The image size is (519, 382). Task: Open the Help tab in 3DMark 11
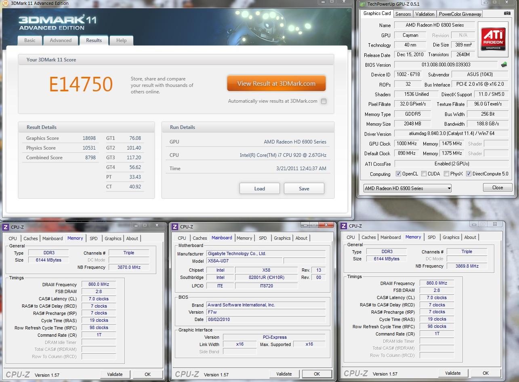pyautogui.click(x=122, y=40)
